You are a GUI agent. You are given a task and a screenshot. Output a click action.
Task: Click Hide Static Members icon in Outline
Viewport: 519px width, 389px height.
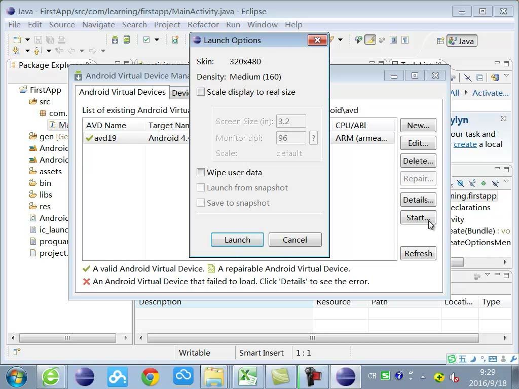[x=472, y=183]
